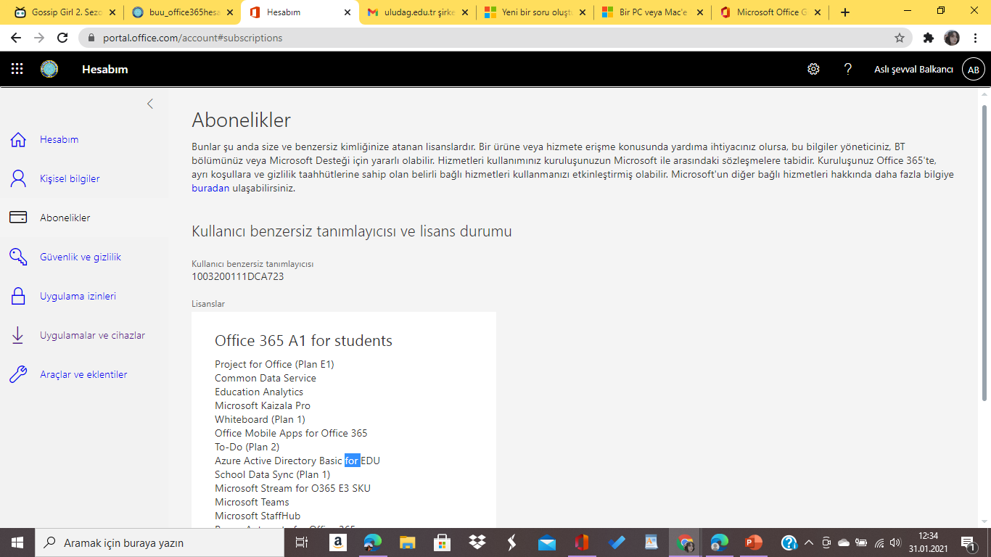Click 'Azure Active Directory Basic for EDU' entry
This screenshot has width=991, height=557.
pyautogui.click(x=297, y=461)
